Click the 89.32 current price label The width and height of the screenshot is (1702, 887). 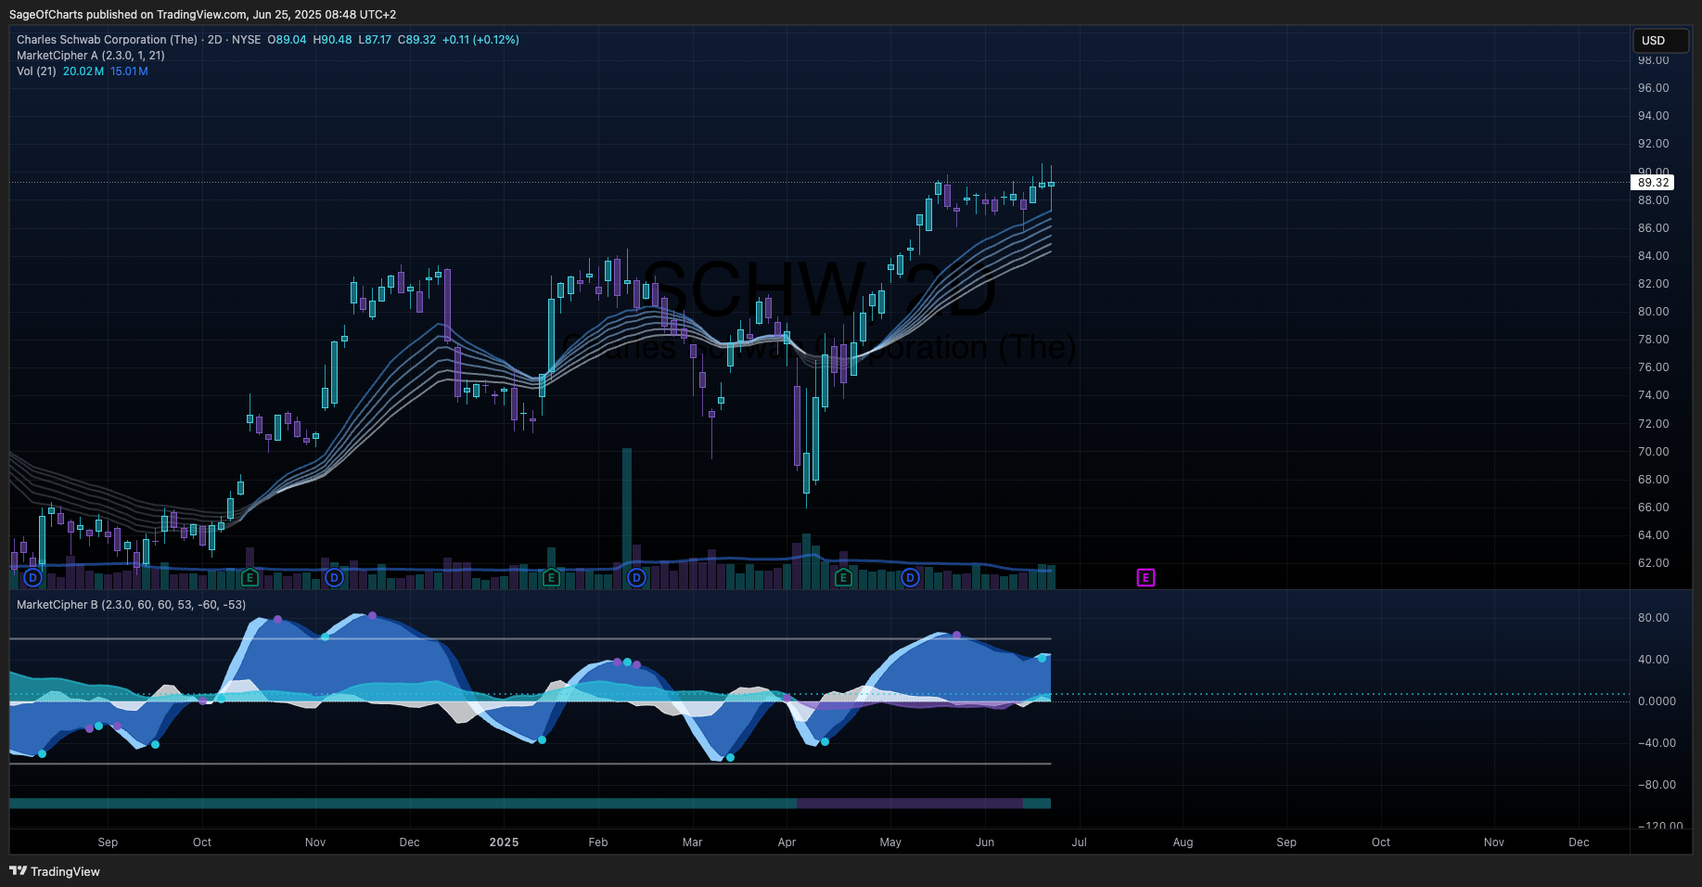(x=1653, y=183)
